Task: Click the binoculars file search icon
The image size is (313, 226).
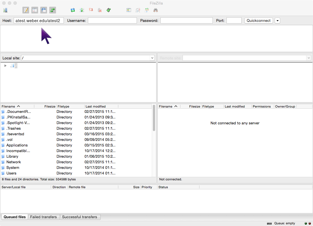Action: [x=156, y=10]
